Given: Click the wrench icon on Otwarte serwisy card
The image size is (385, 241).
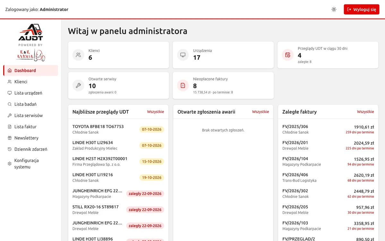Looking at the screenshot, I should pos(78,85).
